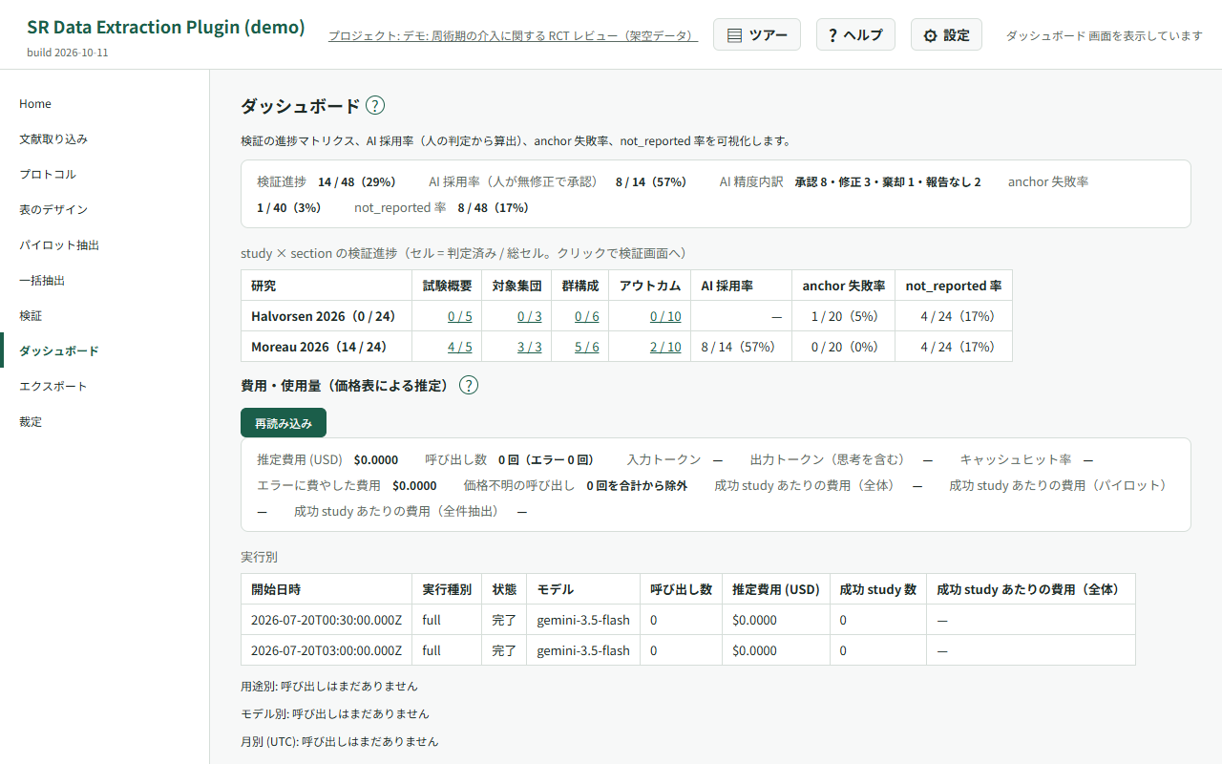This screenshot has height=764, width=1222.
Task: Open 一括抽出 sidebar page
Action: 105,281
